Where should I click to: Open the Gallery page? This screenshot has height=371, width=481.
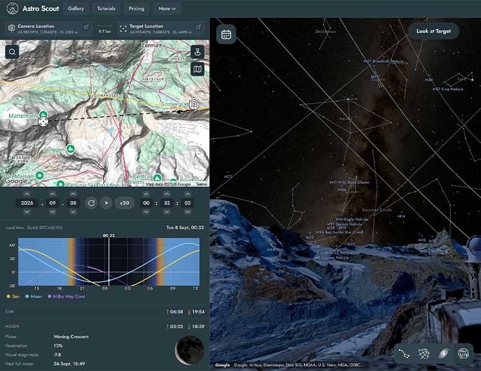(x=76, y=8)
